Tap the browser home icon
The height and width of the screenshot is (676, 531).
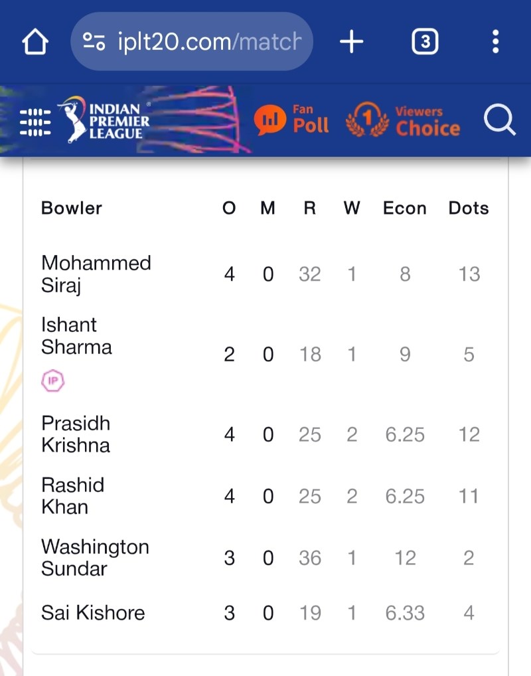click(35, 42)
